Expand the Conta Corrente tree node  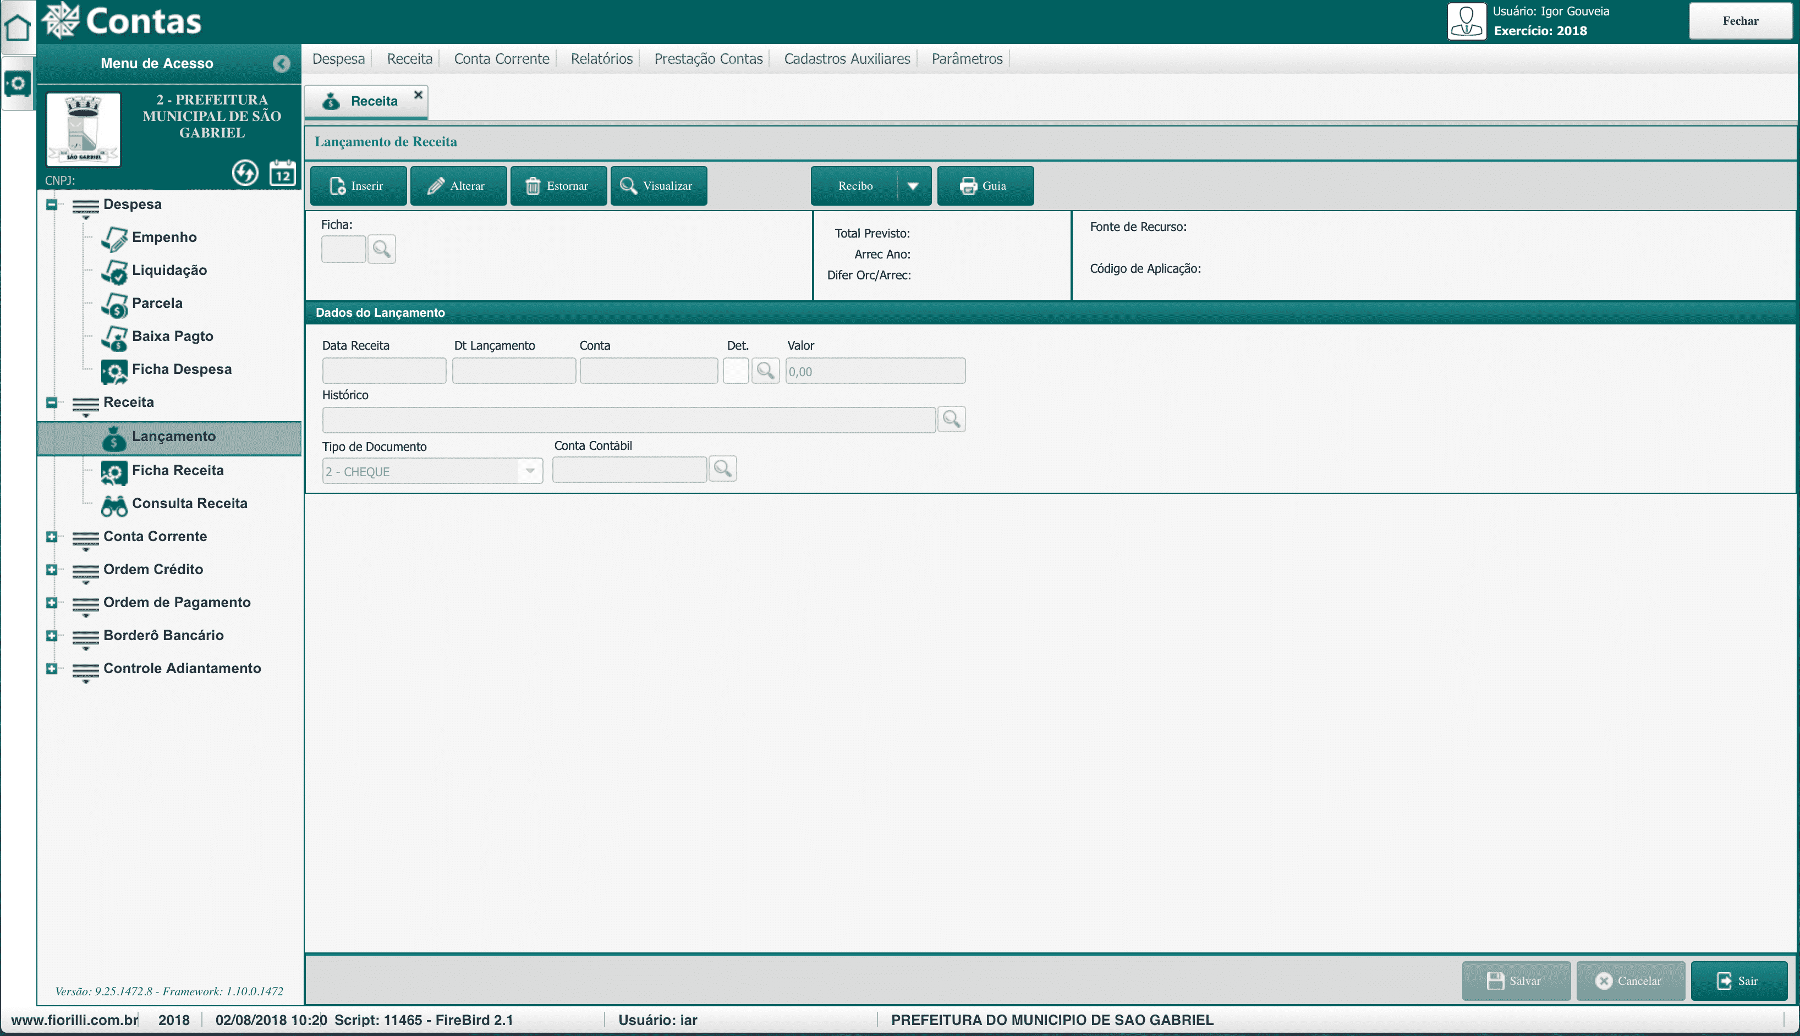pos(51,537)
